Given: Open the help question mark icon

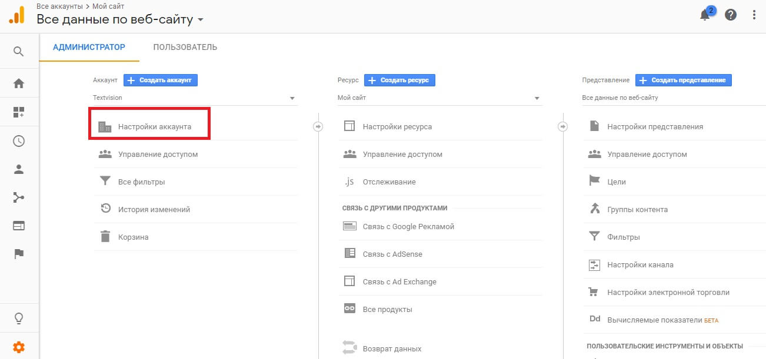Looking at the screenshot, I should pos(731,15).
